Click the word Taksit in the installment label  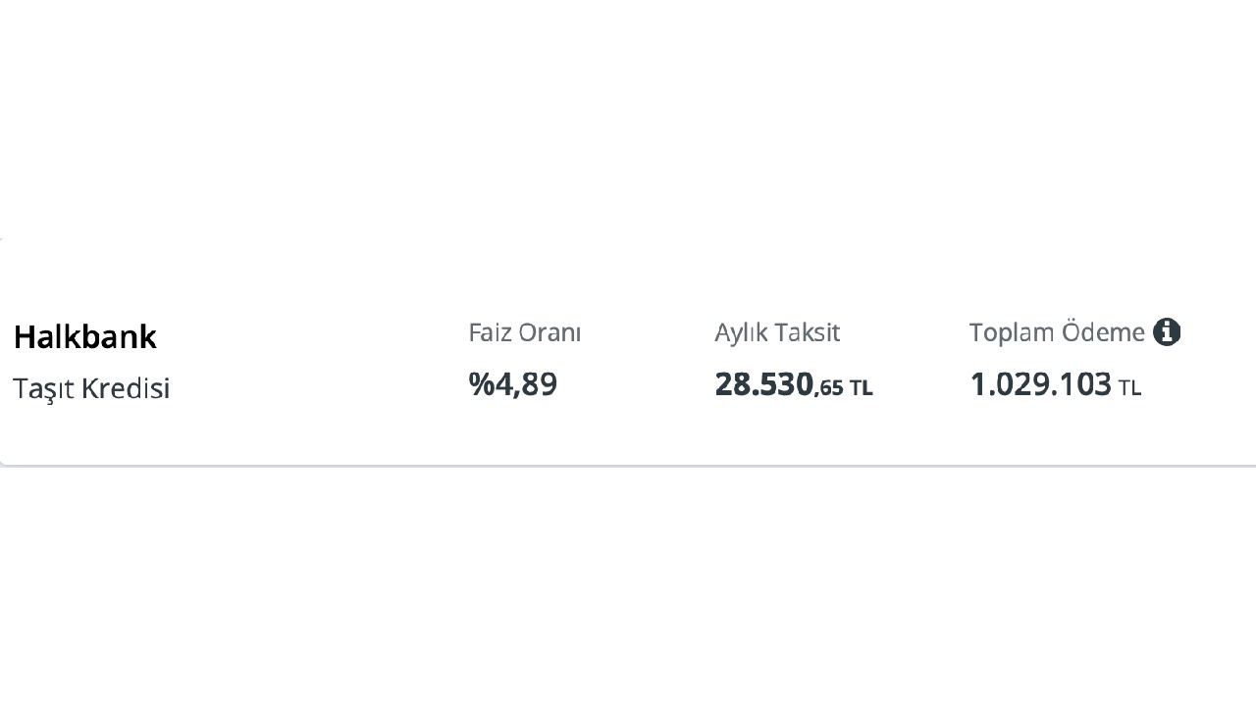click(808, 333)
